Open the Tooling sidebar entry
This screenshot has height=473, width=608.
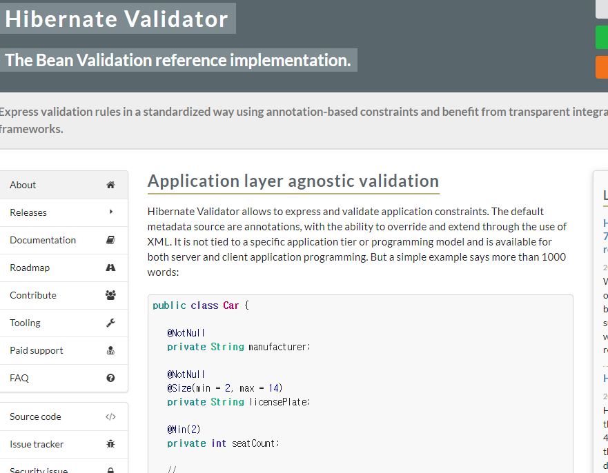pyautogui.click(x=64, y=323)
